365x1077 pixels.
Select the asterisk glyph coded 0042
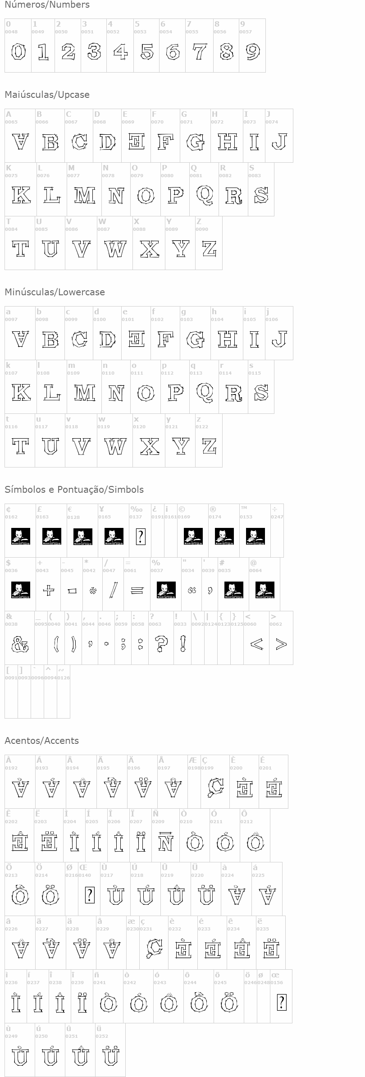point(93,591)
